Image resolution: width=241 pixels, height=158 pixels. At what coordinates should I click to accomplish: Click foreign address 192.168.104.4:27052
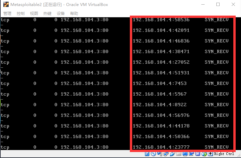pyautogui.click(x=161, y=62)
